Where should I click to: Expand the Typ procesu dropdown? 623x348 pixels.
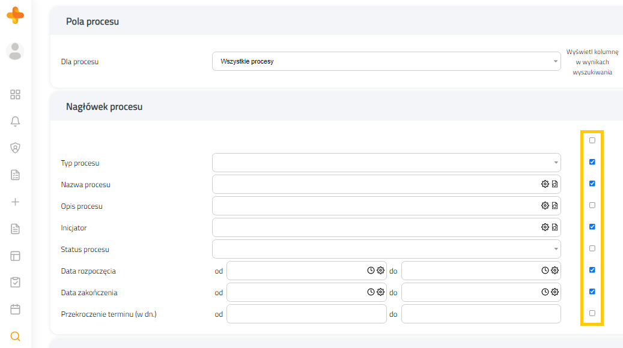[386, 163]
